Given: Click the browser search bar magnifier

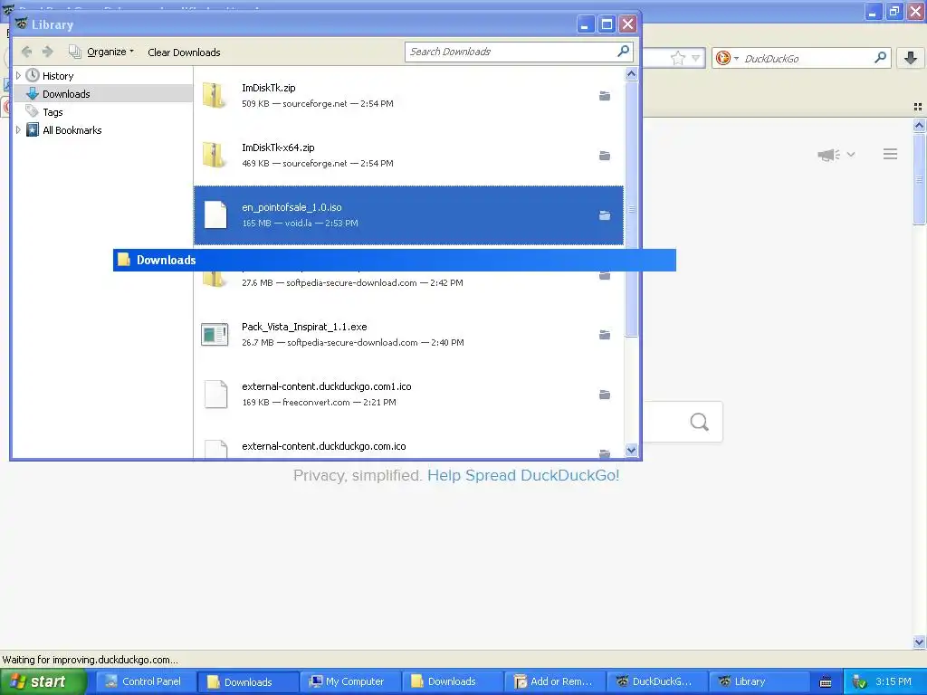Looking at the screenshot, I should 880,58.
